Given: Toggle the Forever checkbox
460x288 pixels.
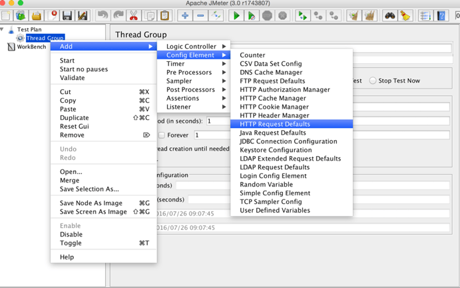Looking at the screenshot, I should click(x=161, y=135).
